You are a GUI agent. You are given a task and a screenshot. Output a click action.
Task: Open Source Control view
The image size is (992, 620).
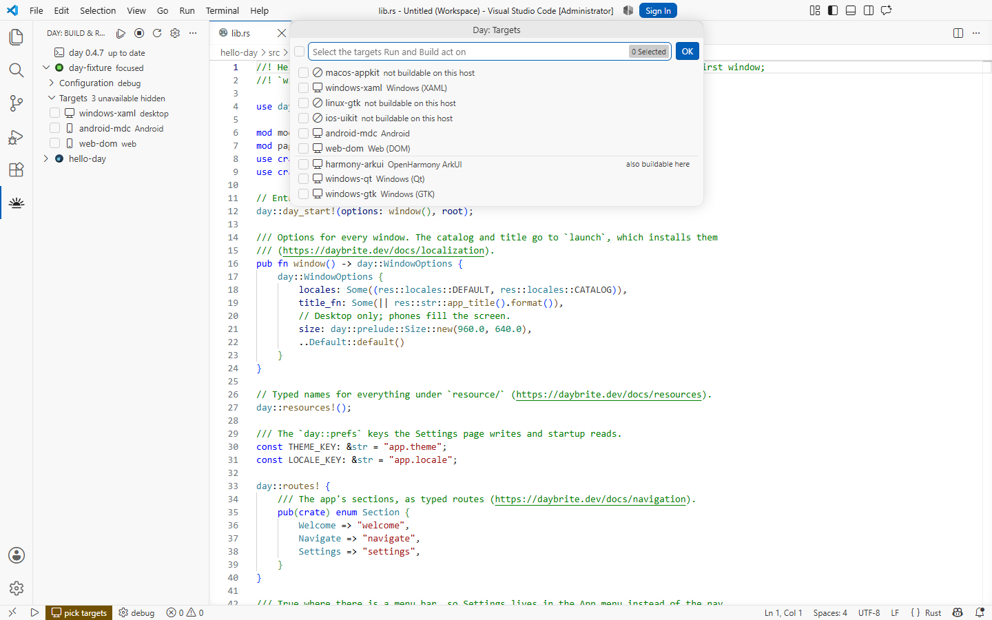coord(17,103)
